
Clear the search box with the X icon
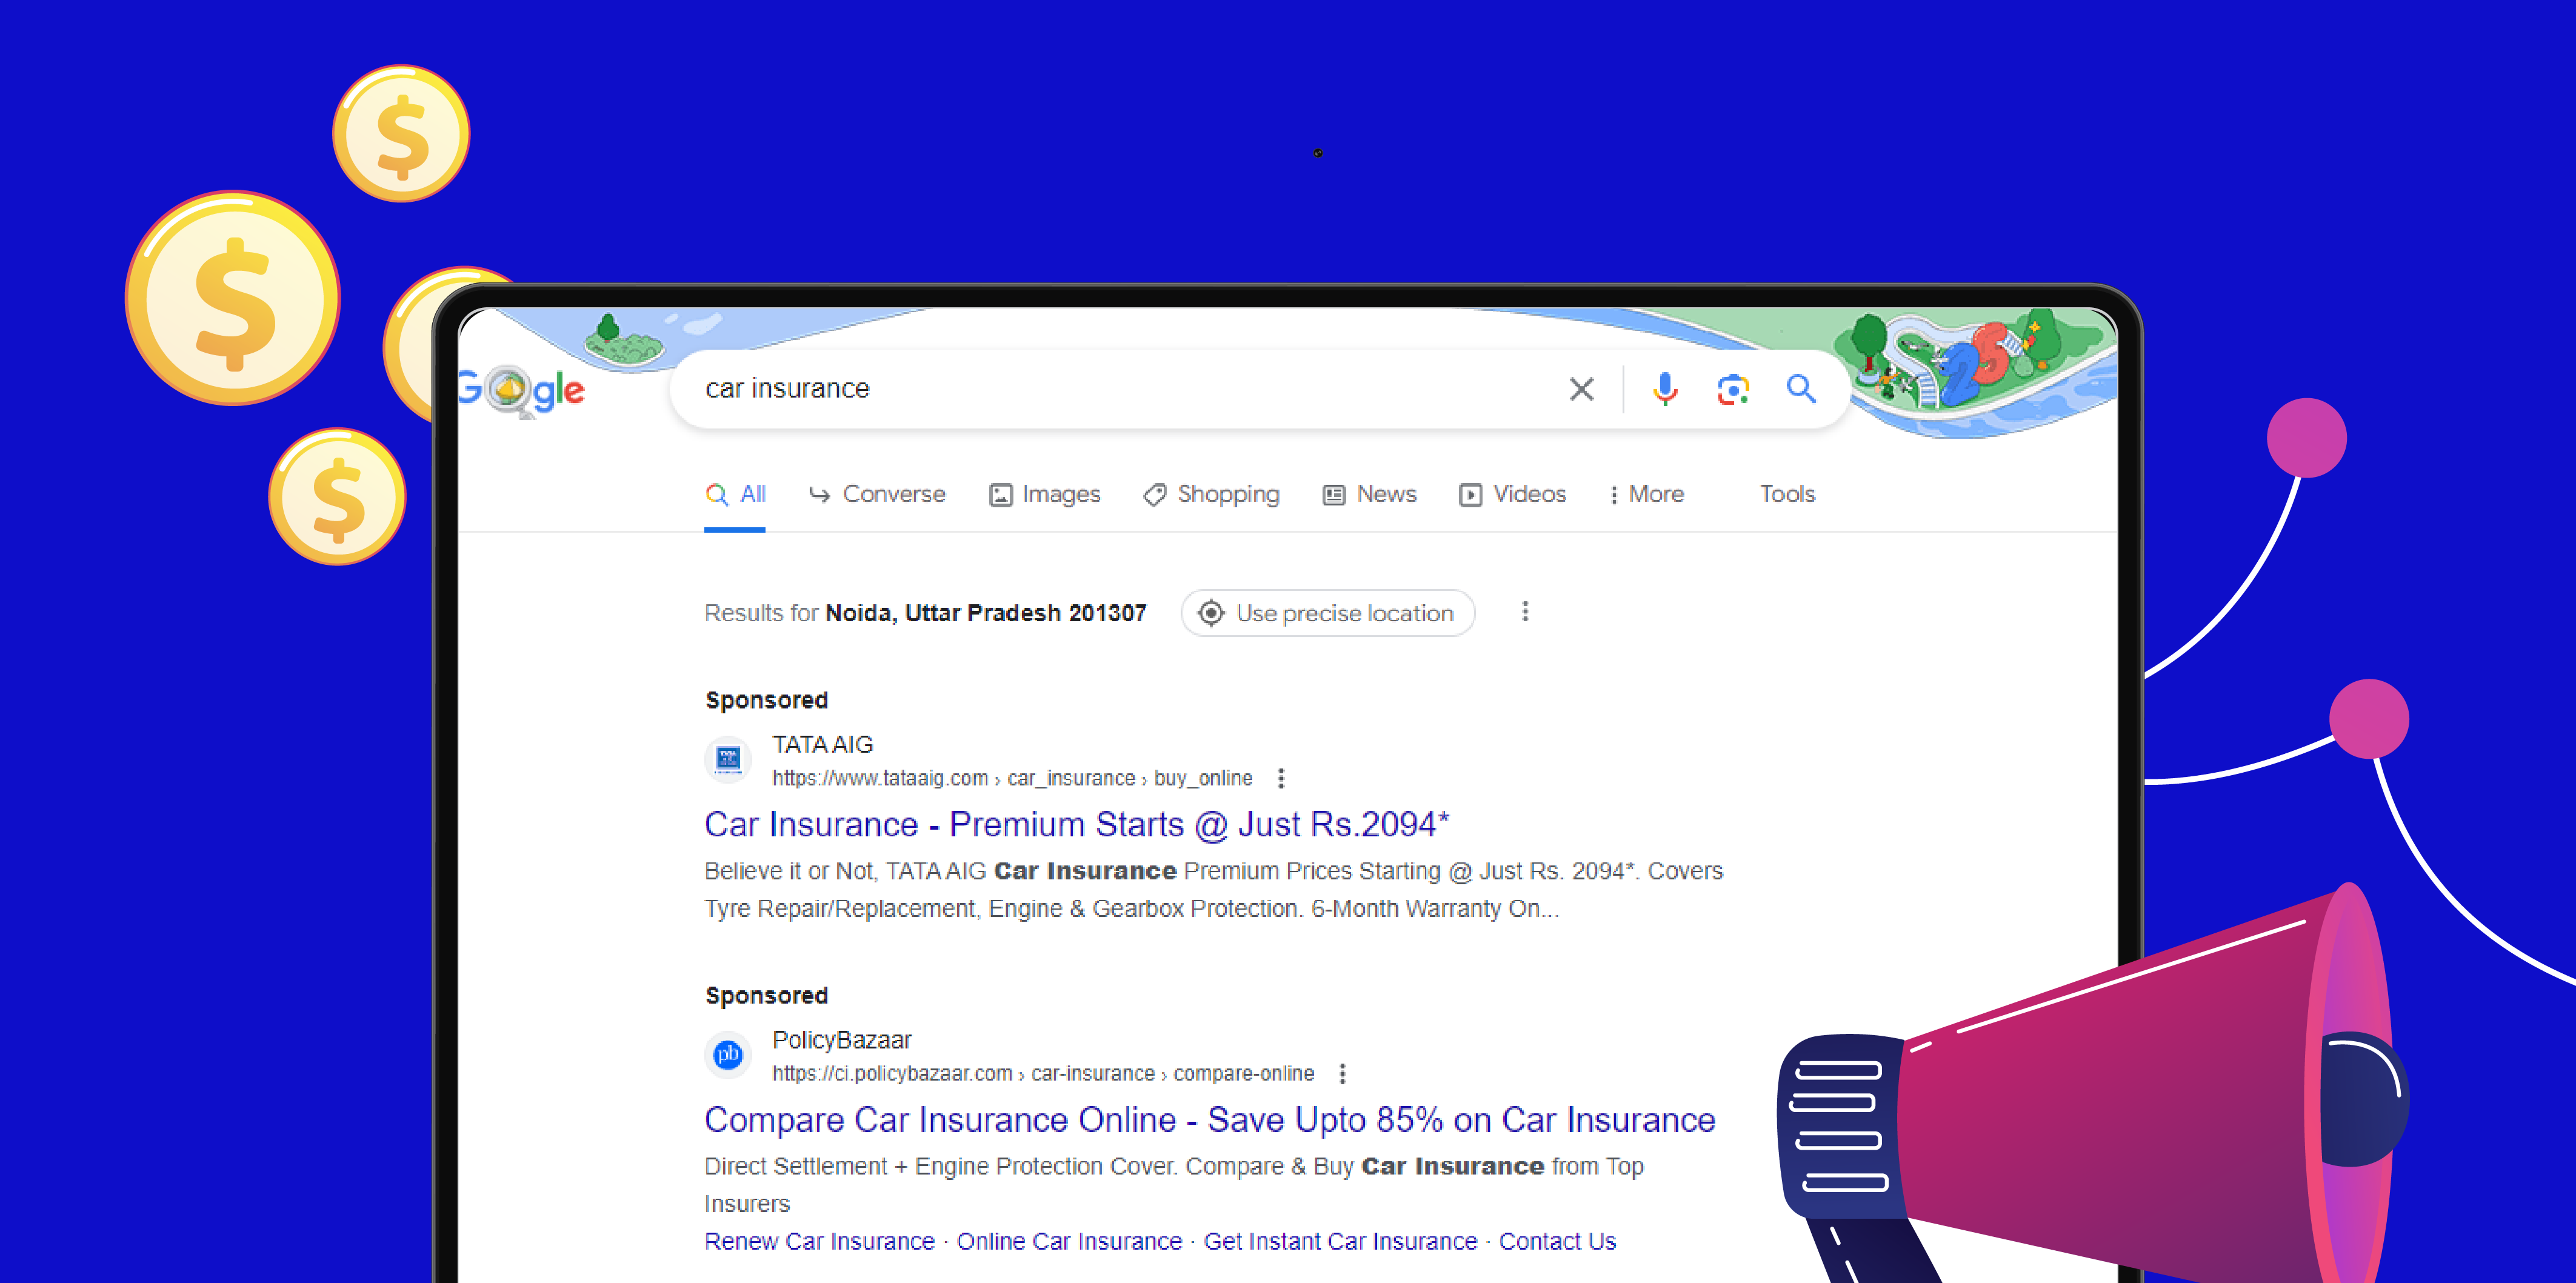click(1581, 389)
